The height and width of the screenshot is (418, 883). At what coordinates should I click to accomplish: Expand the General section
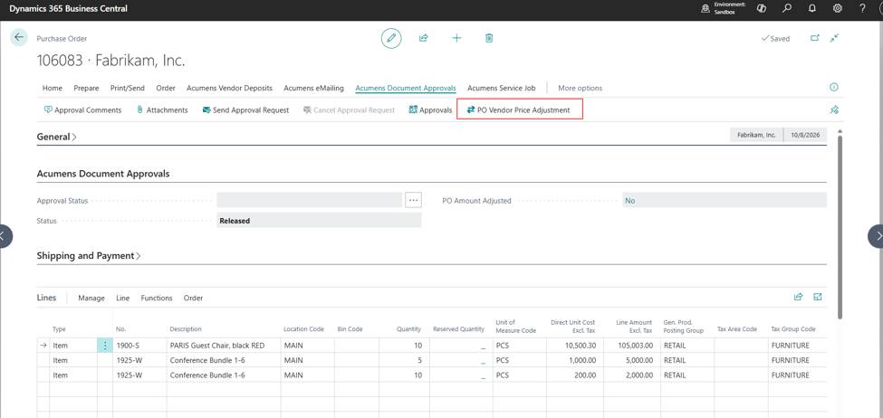[57, 137]
